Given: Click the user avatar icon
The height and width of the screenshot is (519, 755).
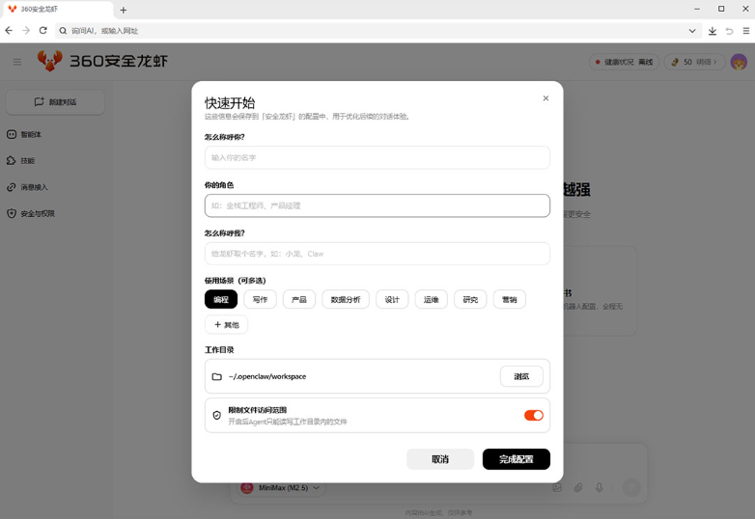Looking at the screenshot, I should point(739,62).
